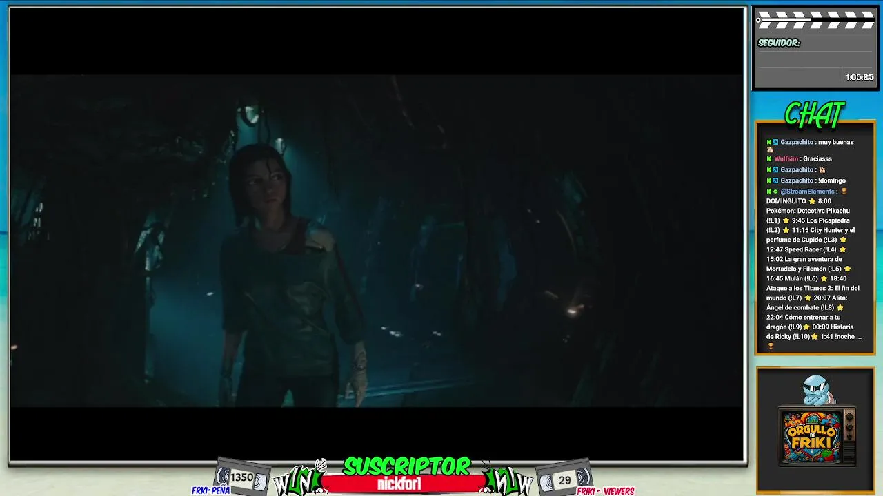Click the green SUSCRIPTOR title
883x496 pixels.
coord(406,466)
